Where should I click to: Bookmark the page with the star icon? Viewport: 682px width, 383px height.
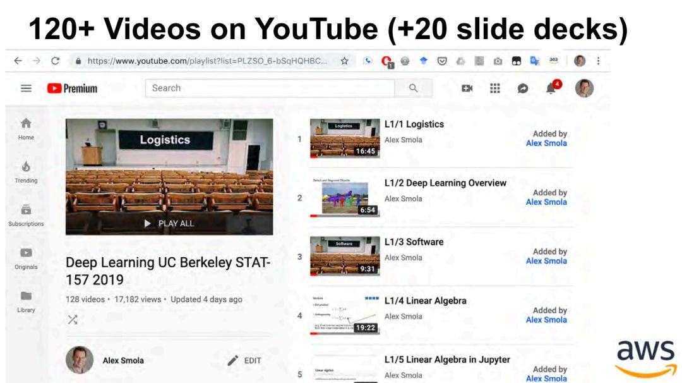pyautogui.click(x=345, y=61)
